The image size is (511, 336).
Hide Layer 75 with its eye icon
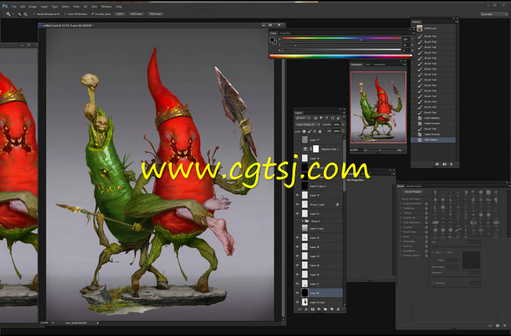[297, 196]
